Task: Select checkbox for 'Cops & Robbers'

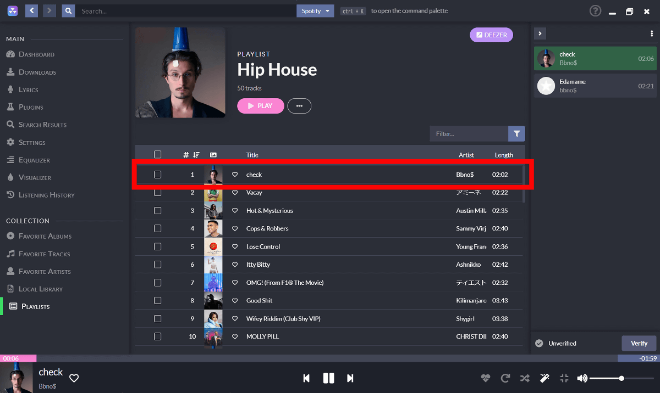Action: pos(158,228)
